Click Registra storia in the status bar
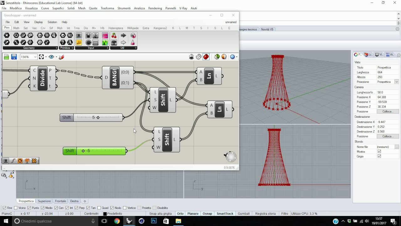401x226 pixels. 265,214
